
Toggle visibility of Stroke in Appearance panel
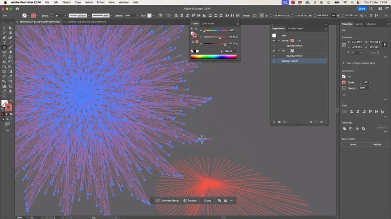[x=274, y=40]
